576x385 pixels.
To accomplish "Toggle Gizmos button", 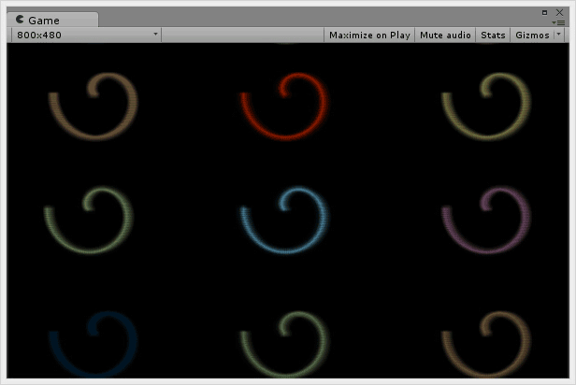I will (x=532, y=36).
